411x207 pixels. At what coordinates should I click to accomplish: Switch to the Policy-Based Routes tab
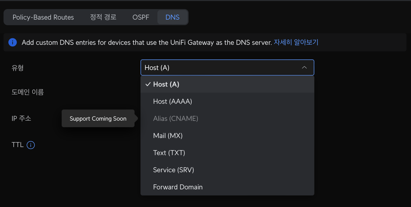pyautogui.click(x=43, y=17)
